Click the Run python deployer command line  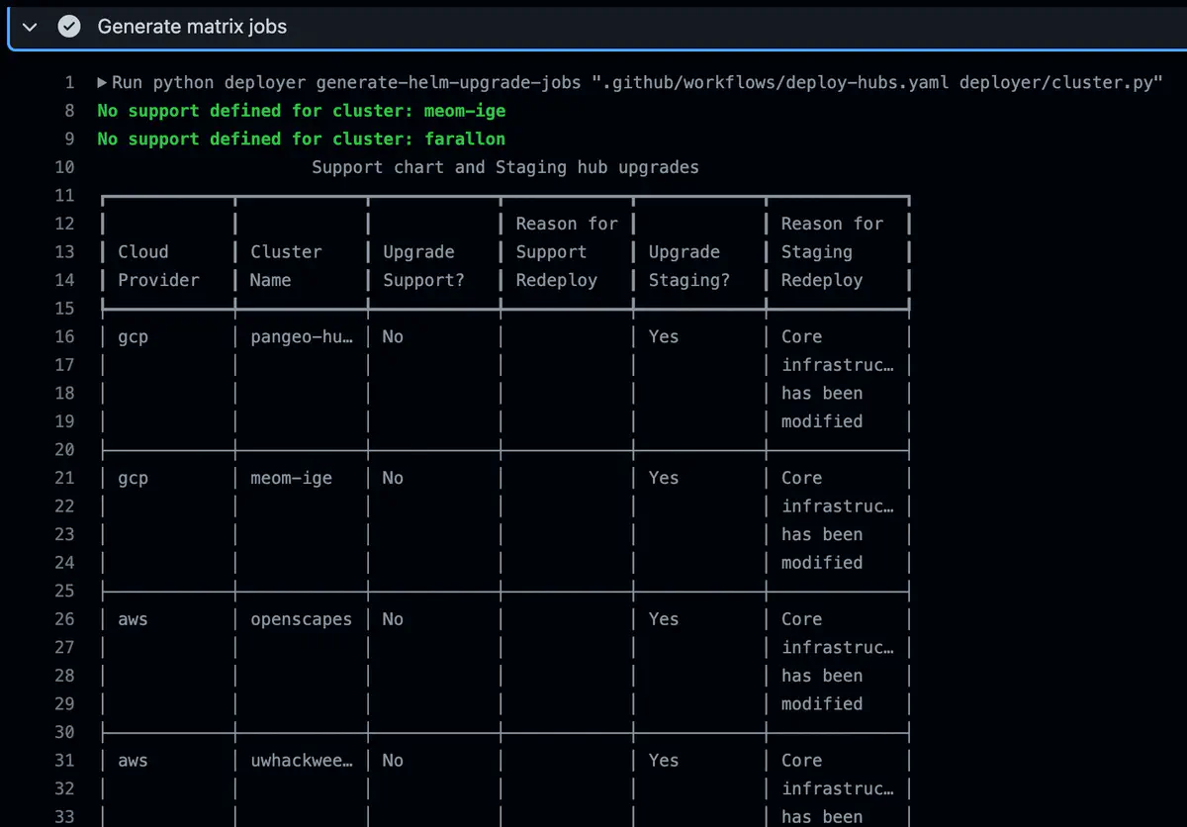[x=633, y=82]
